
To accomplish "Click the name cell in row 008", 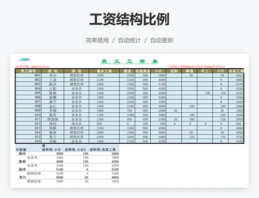I will 53,106.
